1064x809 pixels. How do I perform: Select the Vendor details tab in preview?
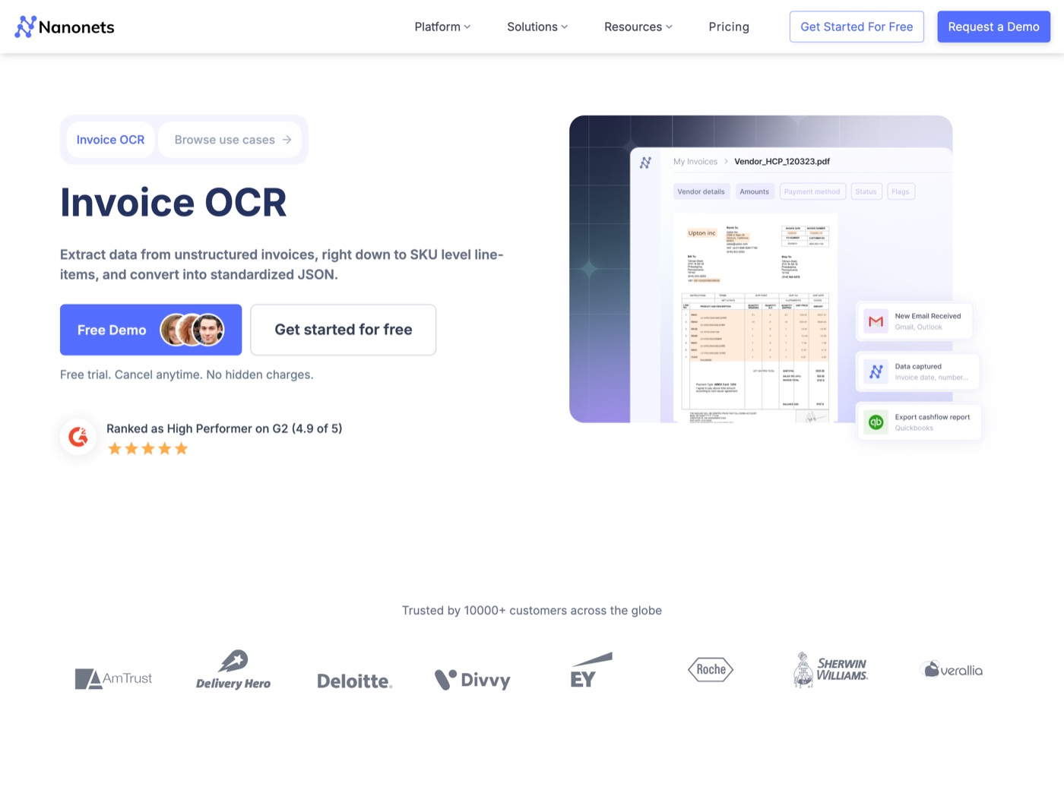click(701, 191)
